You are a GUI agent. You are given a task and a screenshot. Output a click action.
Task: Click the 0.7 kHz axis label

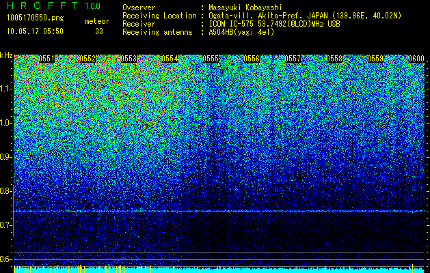(4, 225)
